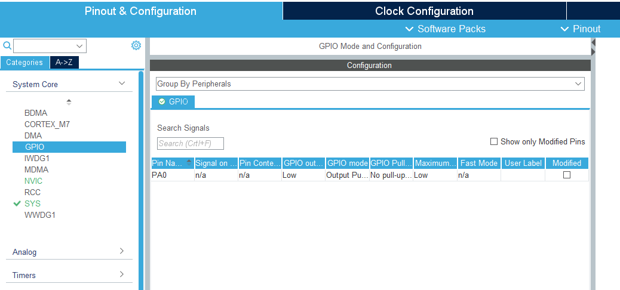Viewport: 620px width, 290px height.
Task: Open the Software Packs menu
Action: click(445, 29)
